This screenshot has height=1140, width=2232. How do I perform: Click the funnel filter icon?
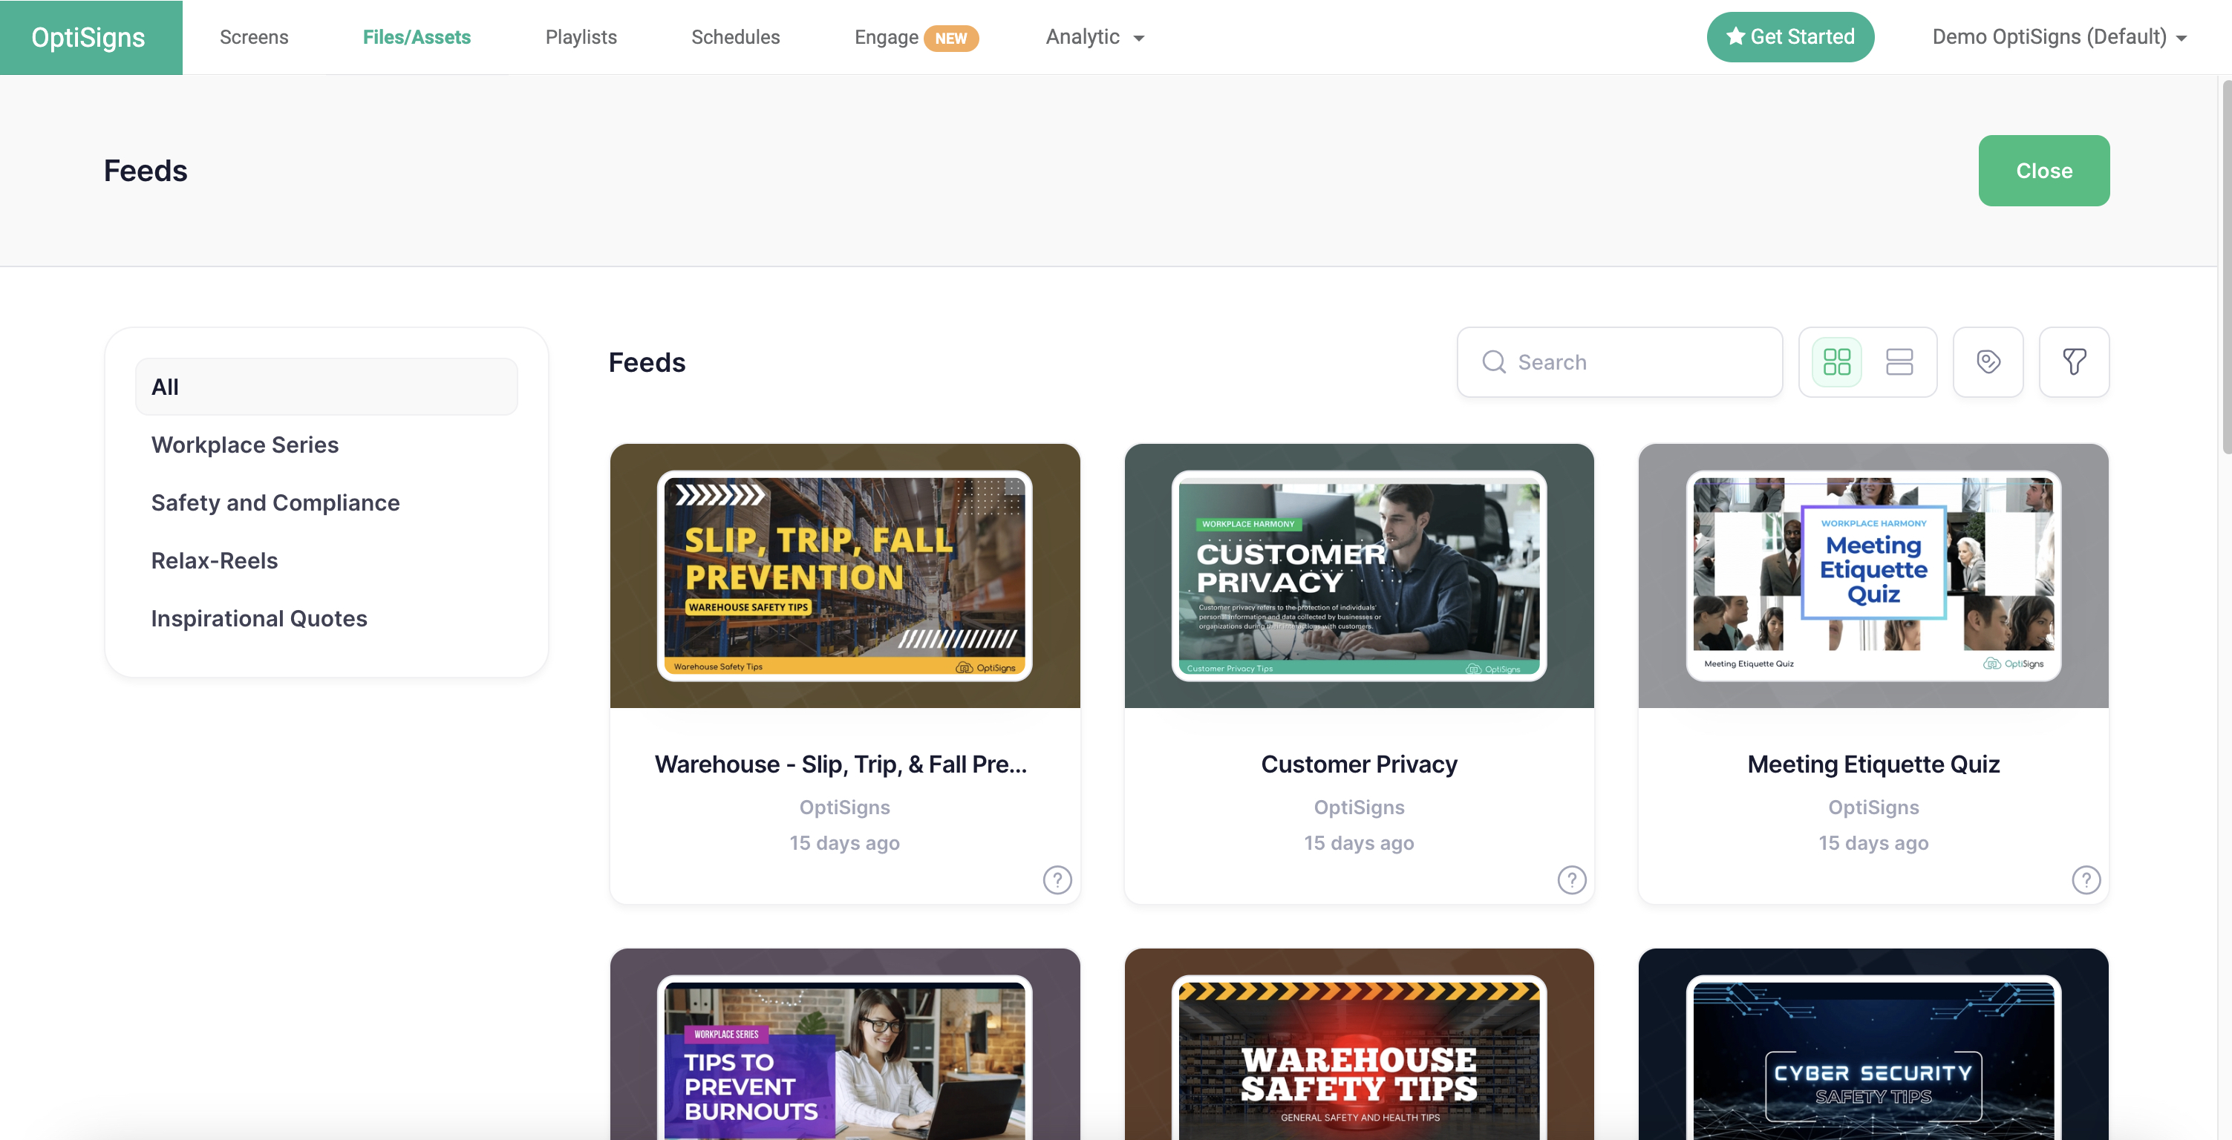click(x=2073, y=362)
